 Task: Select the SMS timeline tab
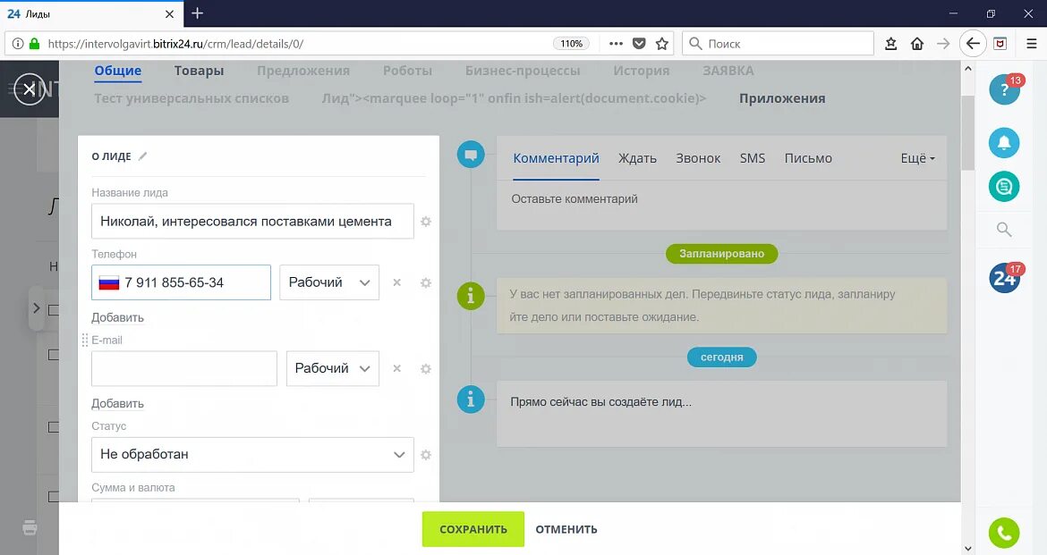pyautogui.click(x=752, y=158)
